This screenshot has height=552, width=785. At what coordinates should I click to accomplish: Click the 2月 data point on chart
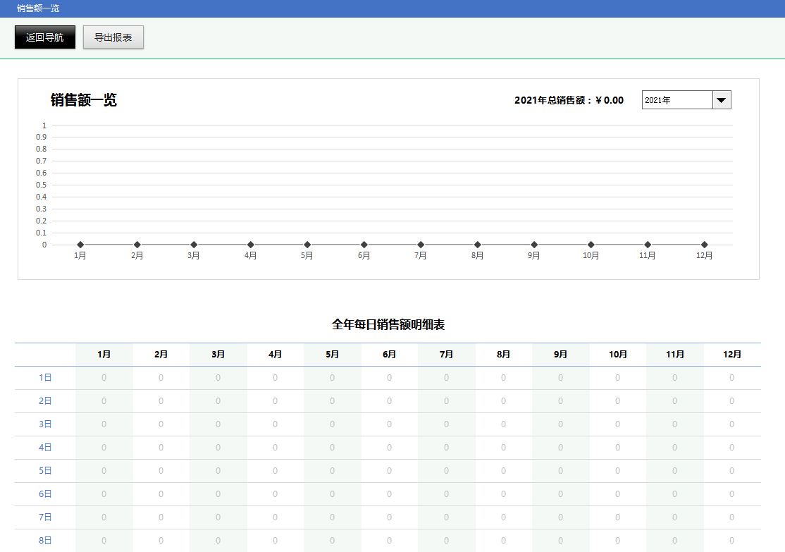point(137,245)
